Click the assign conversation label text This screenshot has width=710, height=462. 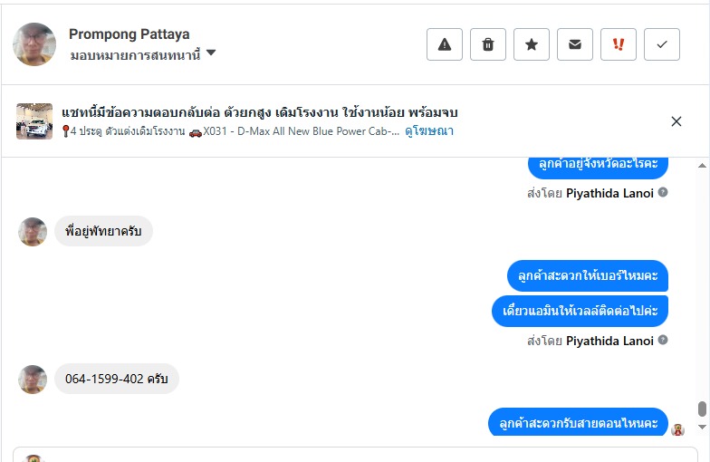pos(135,54)
